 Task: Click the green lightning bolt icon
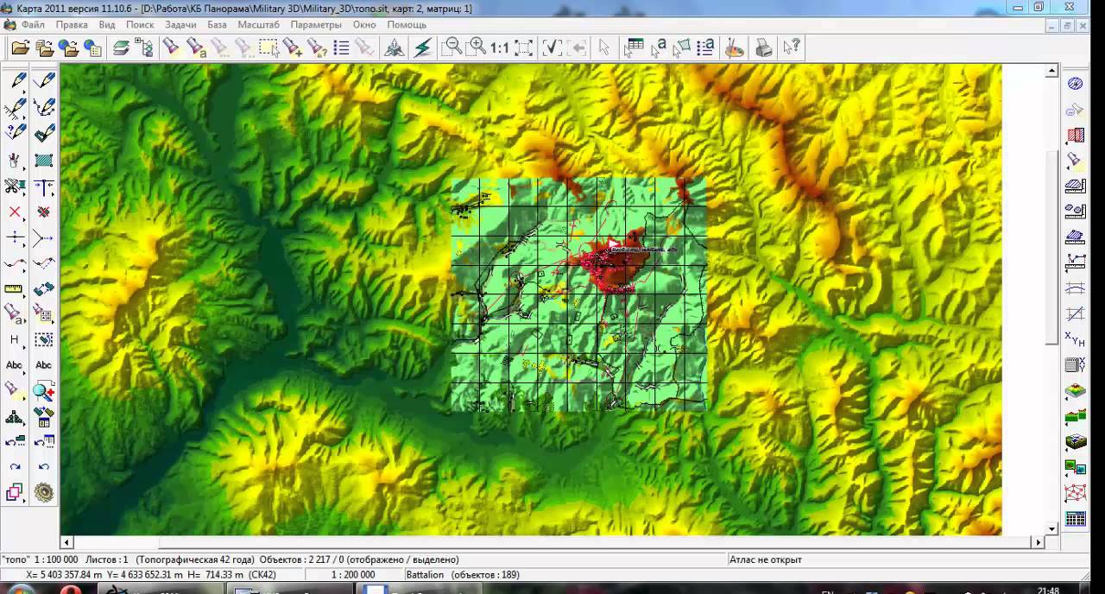click(x=422, y=47)
